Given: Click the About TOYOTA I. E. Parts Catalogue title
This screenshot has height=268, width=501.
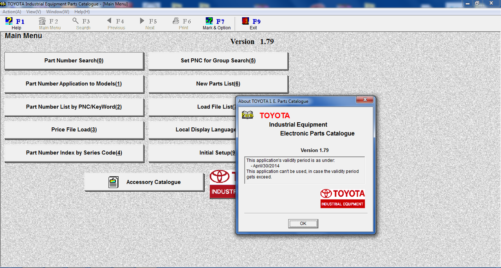Looking at the screenshot, I should click(273, 101).
